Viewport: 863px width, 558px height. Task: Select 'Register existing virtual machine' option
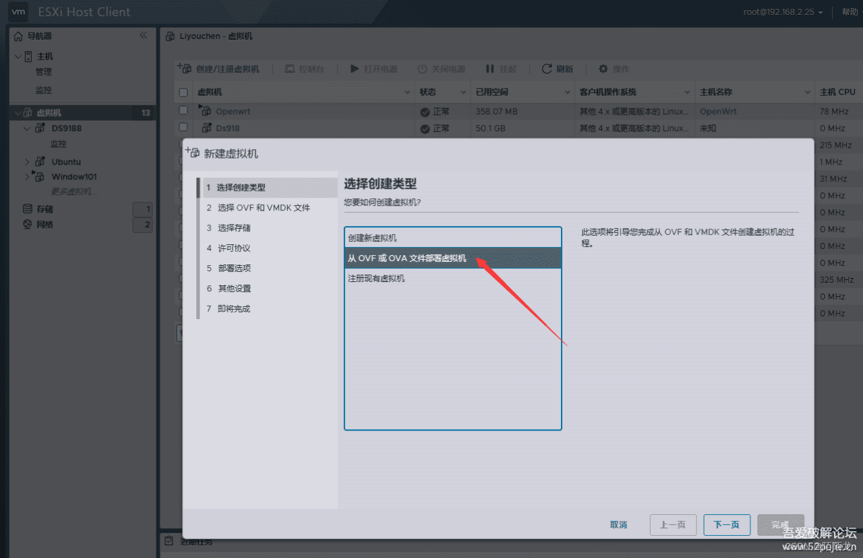point(452,278)
